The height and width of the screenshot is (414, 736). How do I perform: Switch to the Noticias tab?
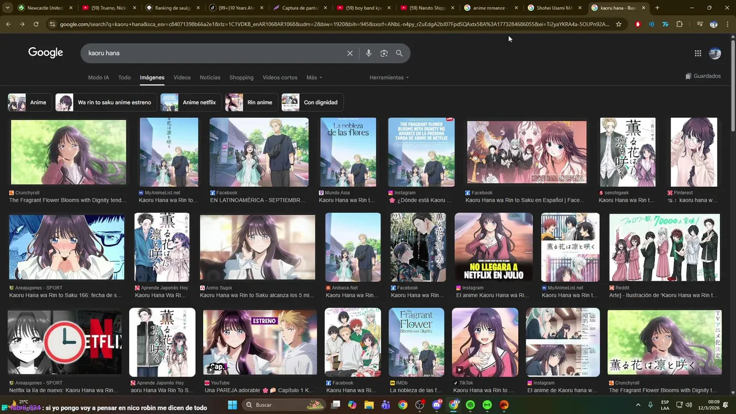click(210, 78)
